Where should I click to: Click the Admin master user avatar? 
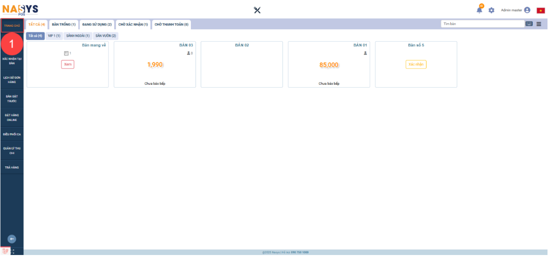tap(527, 10)
